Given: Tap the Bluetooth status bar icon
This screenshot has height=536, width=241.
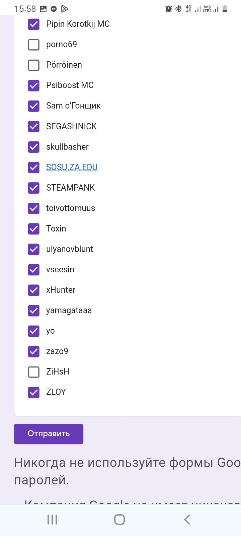Looking at the screenshot, I should tap(179, 9).
